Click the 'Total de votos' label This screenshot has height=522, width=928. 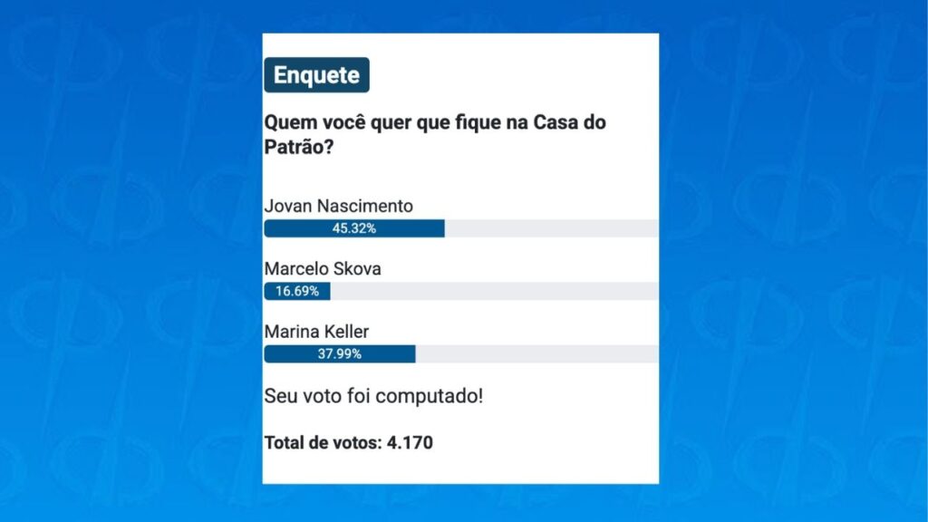click(320, 443)
